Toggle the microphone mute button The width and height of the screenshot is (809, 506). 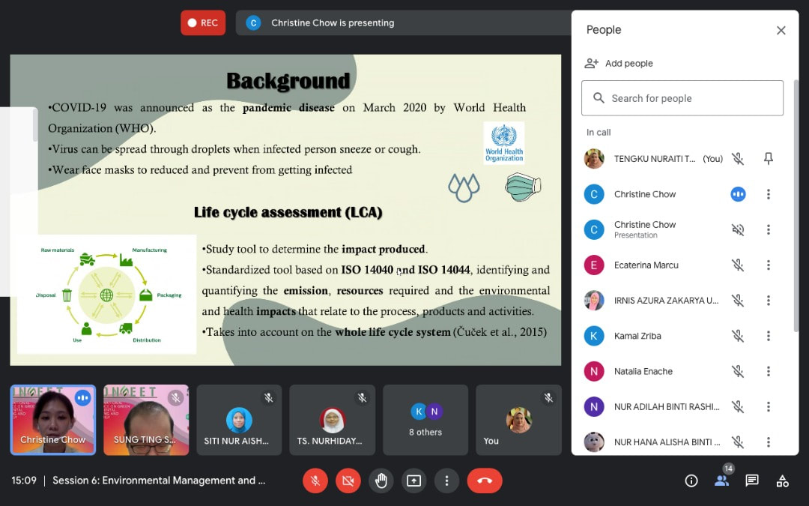pyautogui.click(x=315, y=481)
